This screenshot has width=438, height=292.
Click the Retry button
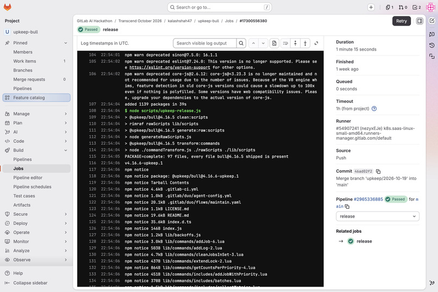(402, 21)
